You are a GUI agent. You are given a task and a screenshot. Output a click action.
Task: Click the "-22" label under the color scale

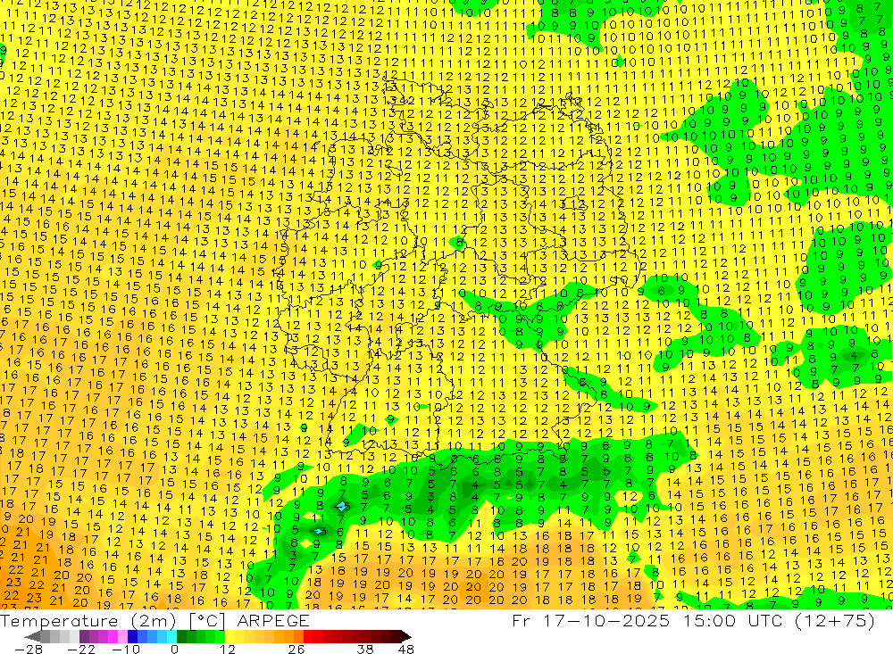81,649
